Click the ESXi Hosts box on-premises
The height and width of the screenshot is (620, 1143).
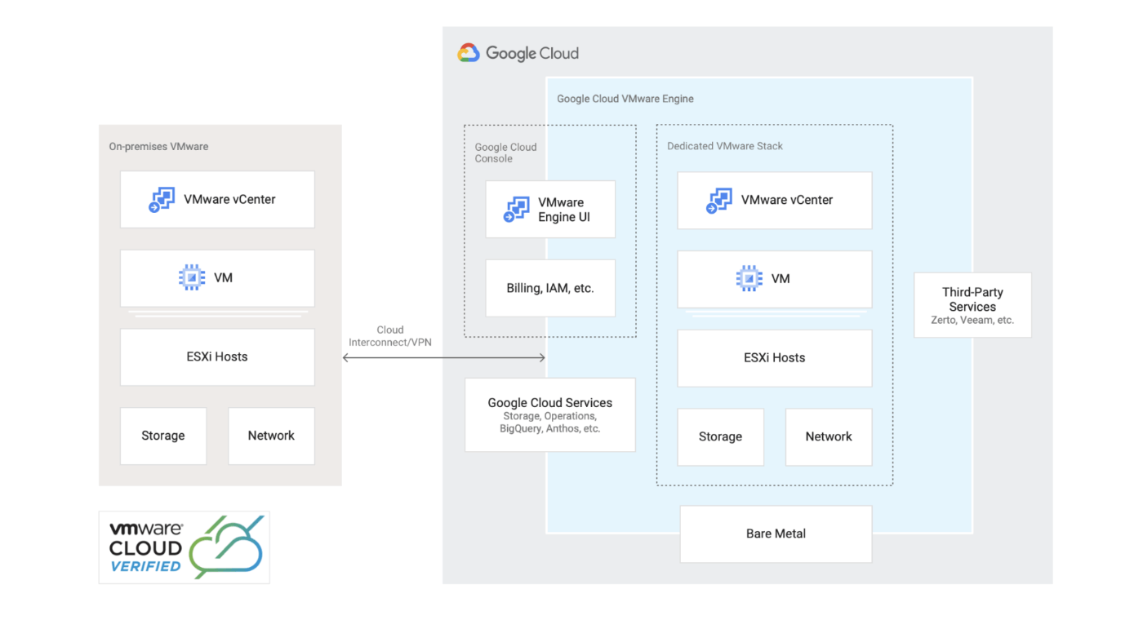[x=216, y=356]
